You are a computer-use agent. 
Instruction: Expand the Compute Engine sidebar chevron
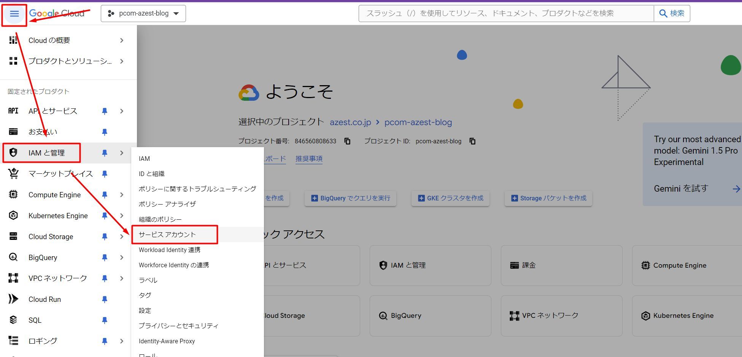click(122, 195)
